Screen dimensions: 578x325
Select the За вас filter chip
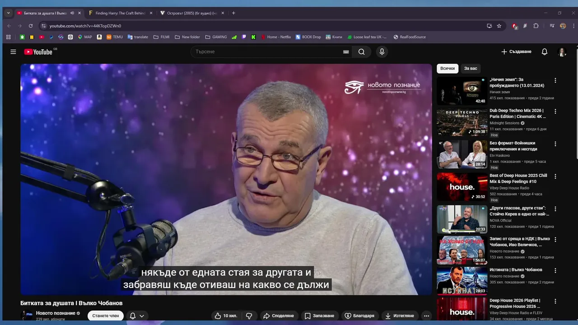click(471, 69)
